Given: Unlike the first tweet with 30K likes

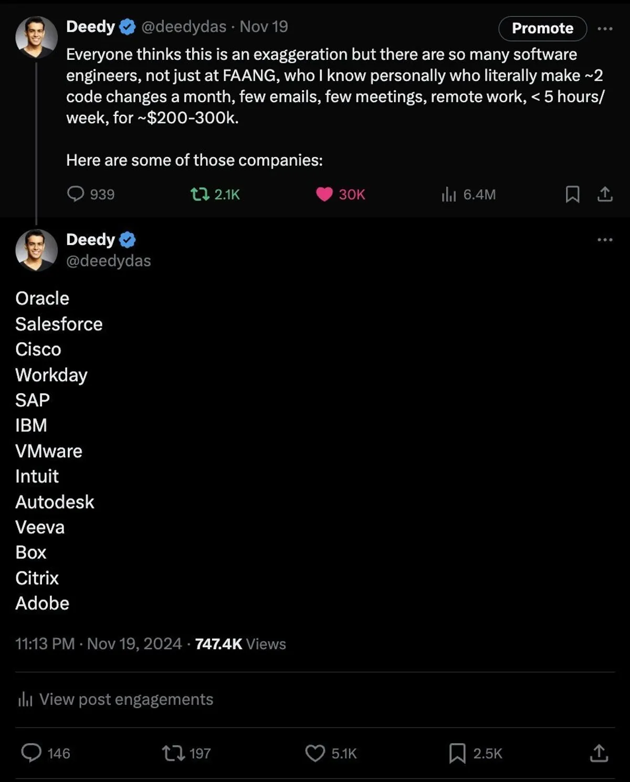Looking at the screenshot, I should pos(324,195).
